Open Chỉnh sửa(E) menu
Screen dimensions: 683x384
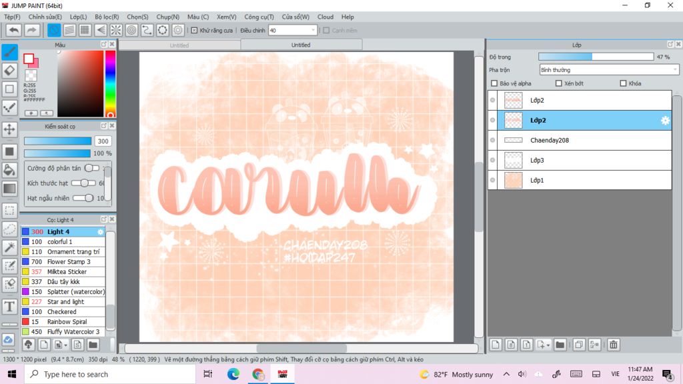coord(45,17)
